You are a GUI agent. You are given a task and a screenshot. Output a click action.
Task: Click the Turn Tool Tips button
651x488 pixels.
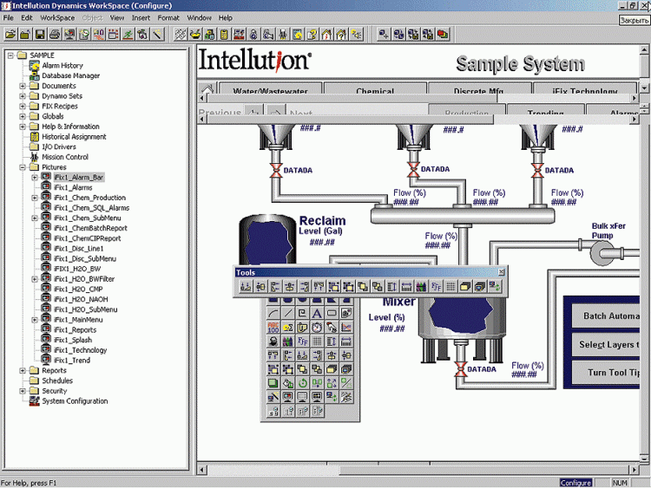[x=605, y=373]
